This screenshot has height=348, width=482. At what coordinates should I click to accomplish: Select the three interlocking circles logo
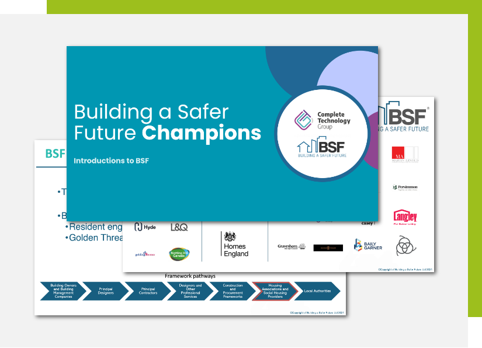(406, 246)
